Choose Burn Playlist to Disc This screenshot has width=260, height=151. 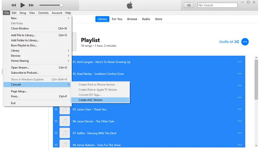point(38,46)
